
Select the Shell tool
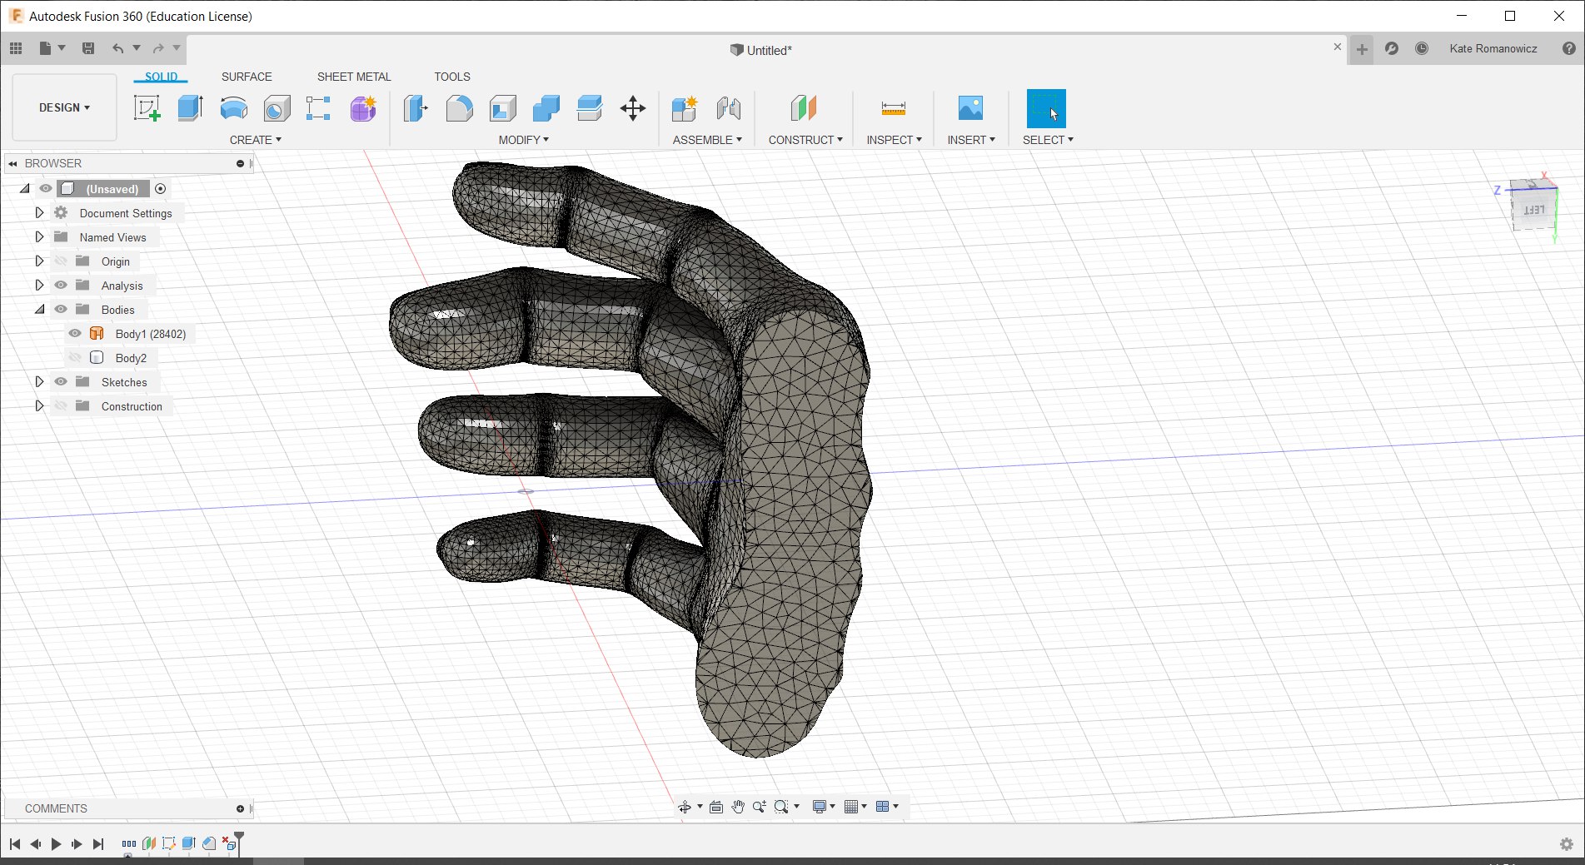502,108
